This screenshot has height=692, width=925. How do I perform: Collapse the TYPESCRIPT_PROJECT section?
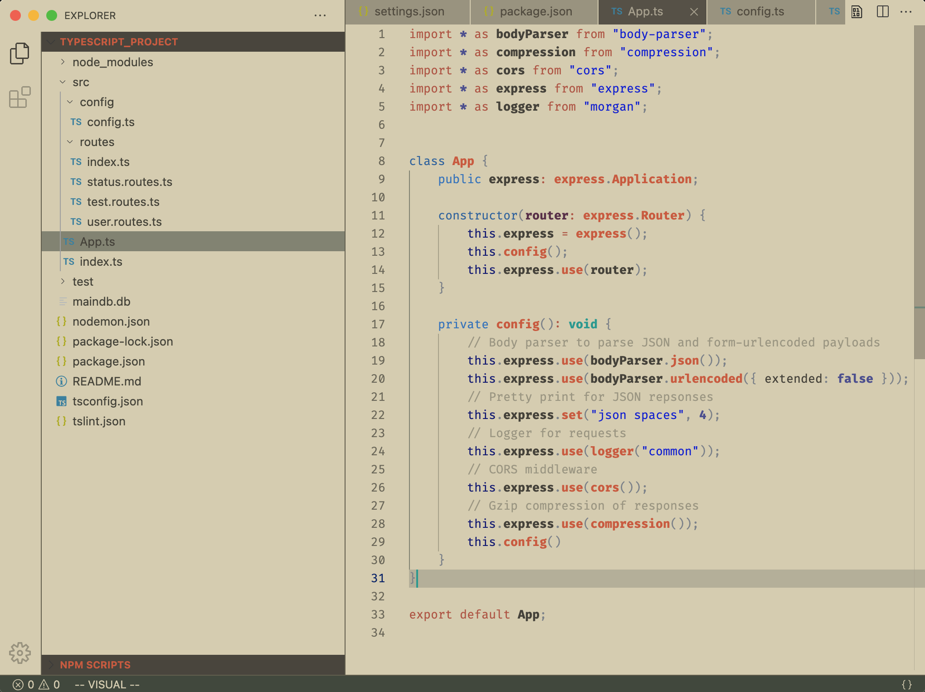(x=193, y=42)
